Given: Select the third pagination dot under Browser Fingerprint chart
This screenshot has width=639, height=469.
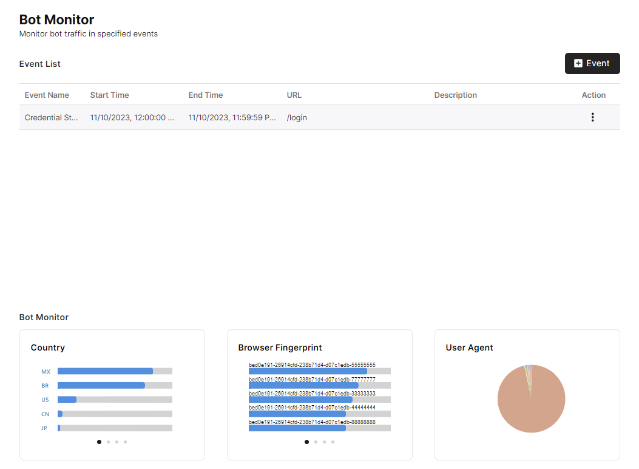Looking at the screenshot, I should [x=324, y=442].
